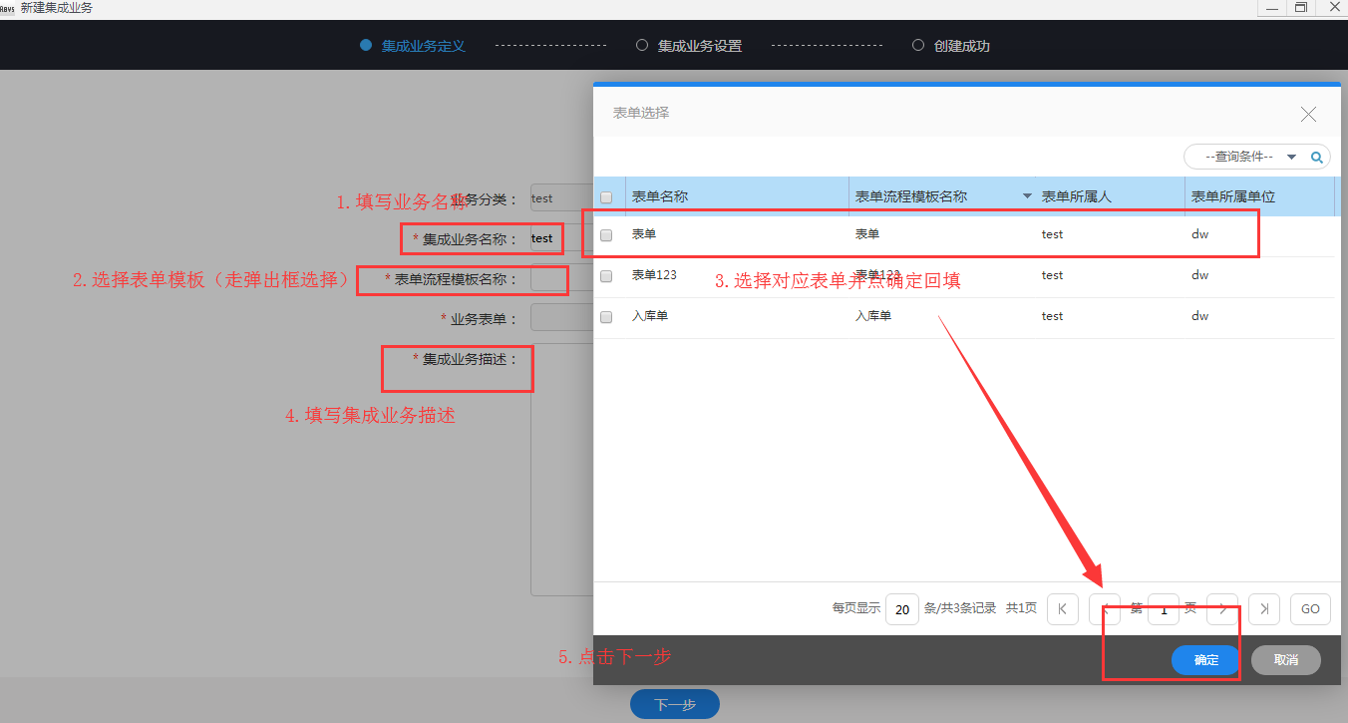Go to next page arrow

click(1222, 609)
